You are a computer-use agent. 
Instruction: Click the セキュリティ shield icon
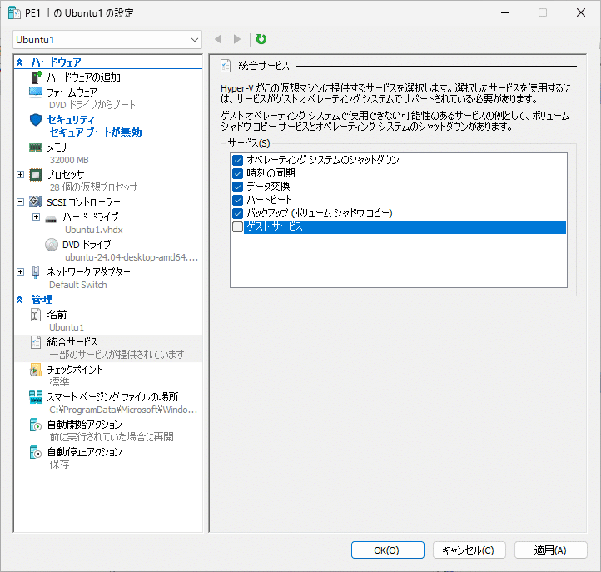36,120
